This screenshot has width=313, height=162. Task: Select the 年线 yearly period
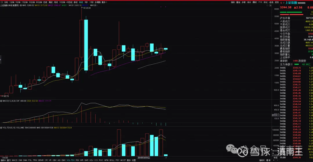tap(81, 2)
